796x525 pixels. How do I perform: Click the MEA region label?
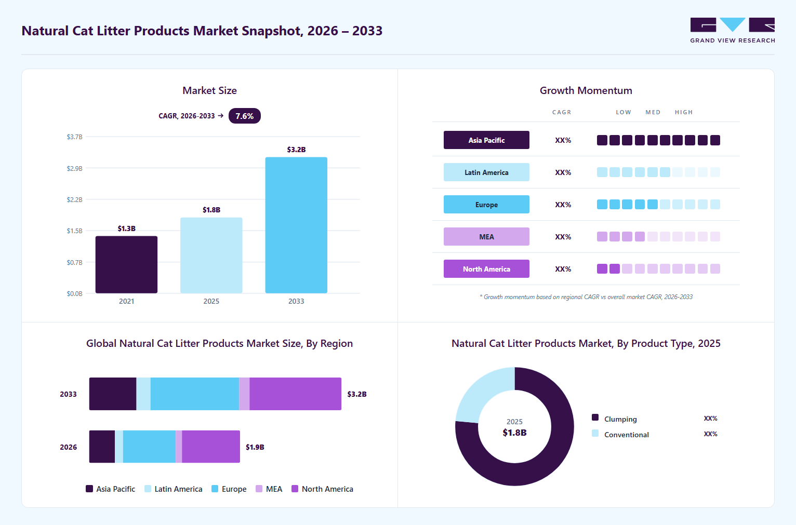pos(486,237)
